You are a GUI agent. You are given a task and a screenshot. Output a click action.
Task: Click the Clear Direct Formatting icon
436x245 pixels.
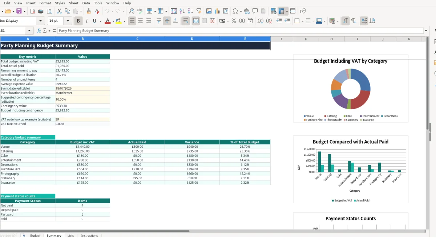97,11
